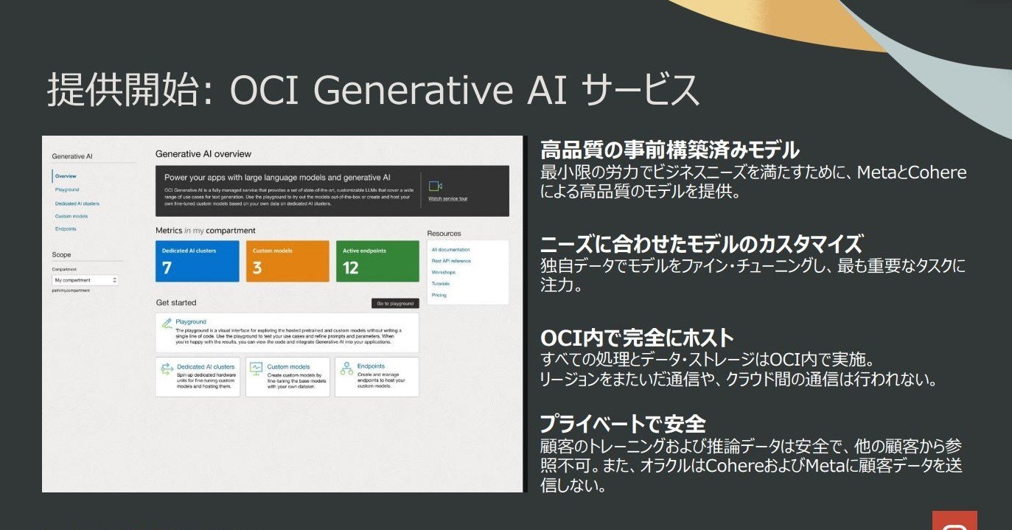Click the green Active endpoints metric tile
This screenshot has height=530, width=1012.
377,261
